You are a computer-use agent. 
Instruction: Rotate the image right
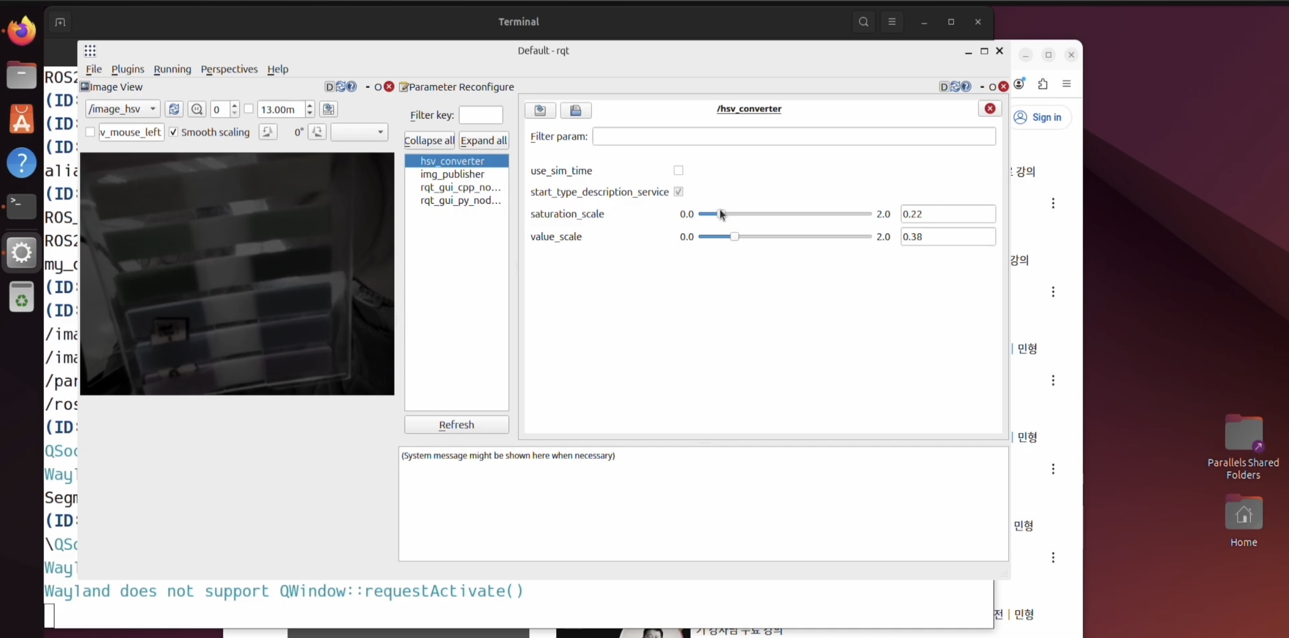(x=317, y=132)
